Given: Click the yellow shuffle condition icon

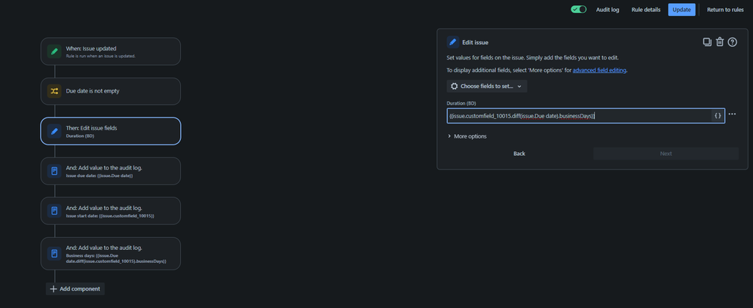Looking at the screenshot, I should tap(54, 91).
